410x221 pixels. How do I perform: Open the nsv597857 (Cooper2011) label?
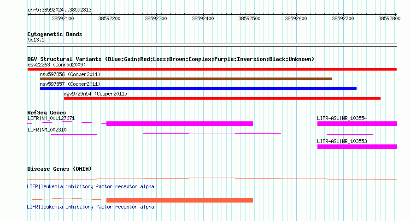(70, 84)
